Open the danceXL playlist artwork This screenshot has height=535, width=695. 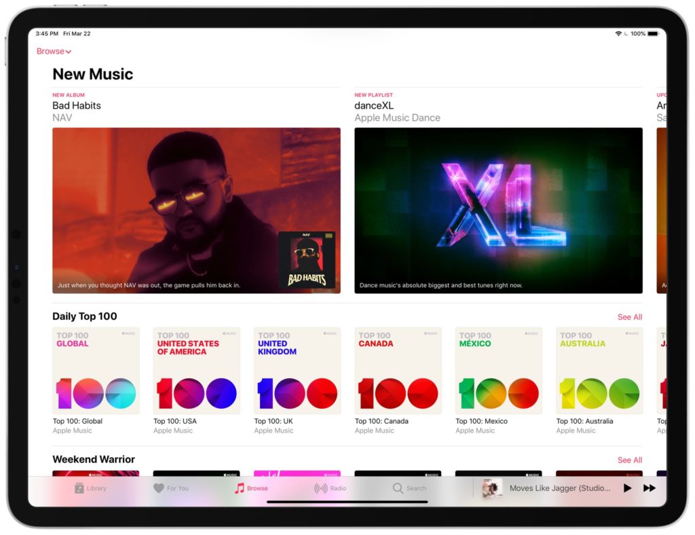(497, 209)
